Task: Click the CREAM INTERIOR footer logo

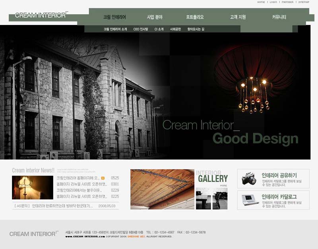Action: coord(34,234)
